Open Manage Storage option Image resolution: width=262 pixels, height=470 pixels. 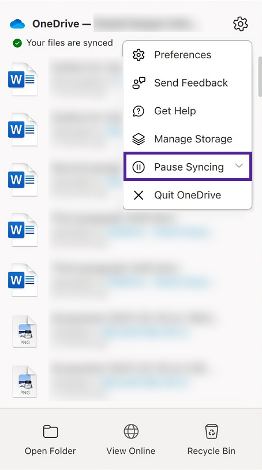188,139
